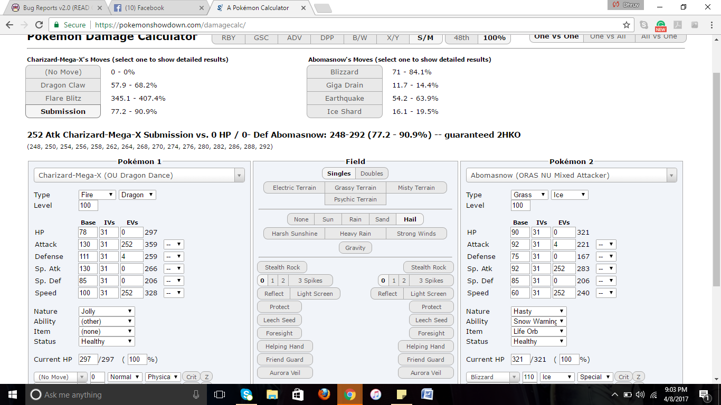Open Pokémon 2 Status dropdown Healthy
The width and height of the screenshot is (721, 405).
539,341
